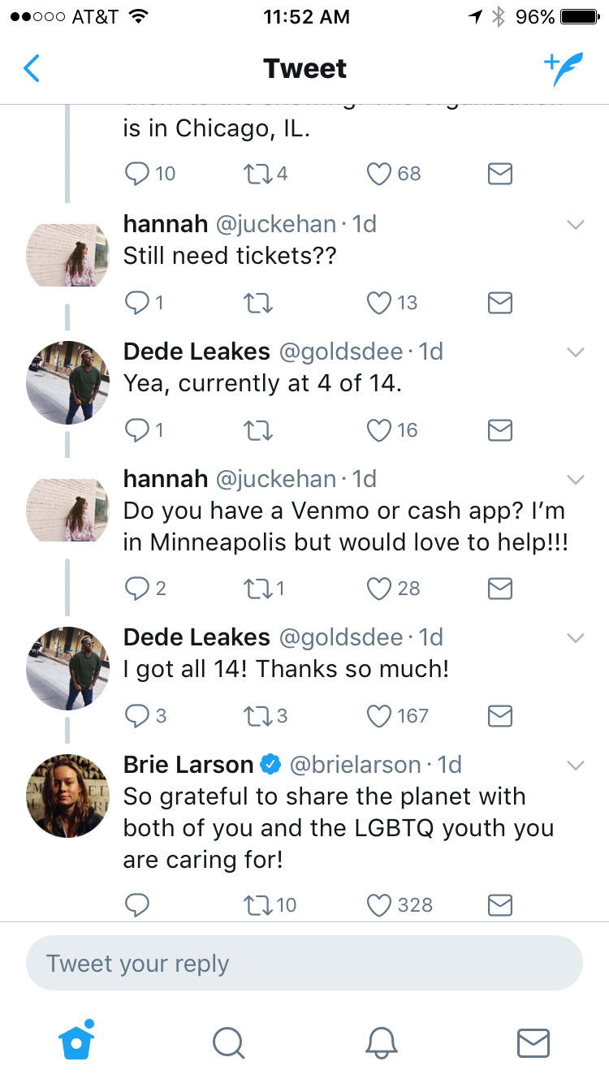This screenshot has width=609, height=1083.
Task: Open options chevron on Brie Larson's tweet
Action: pyautogui.click(x=575, y=766)
